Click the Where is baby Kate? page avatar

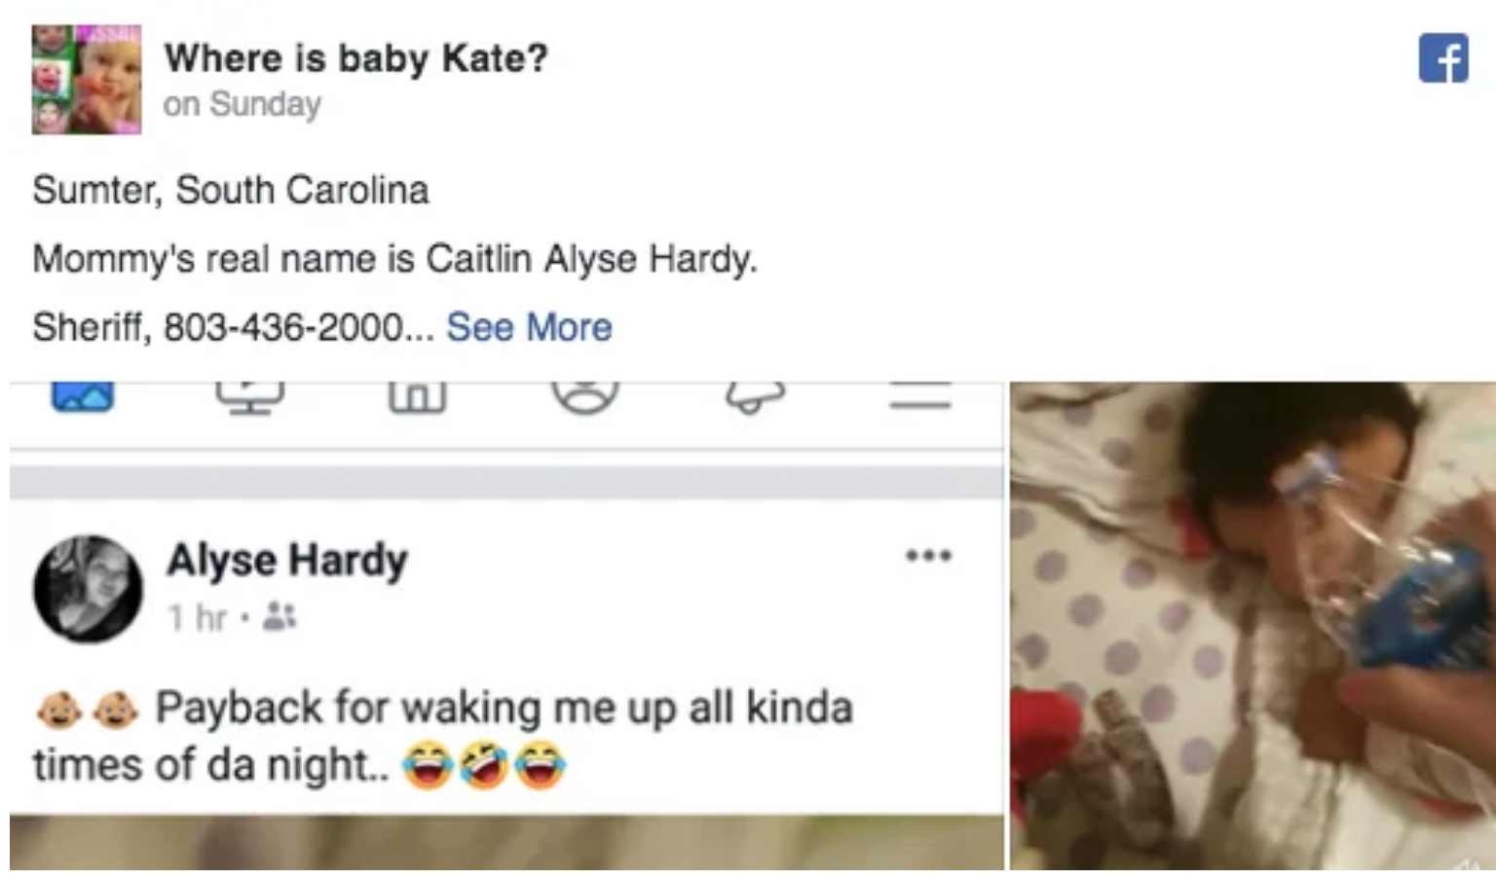(x=87, y=80)
